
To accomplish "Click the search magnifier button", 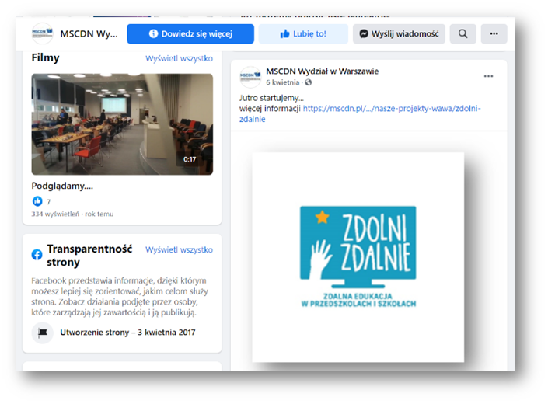I will coord(462,34).
